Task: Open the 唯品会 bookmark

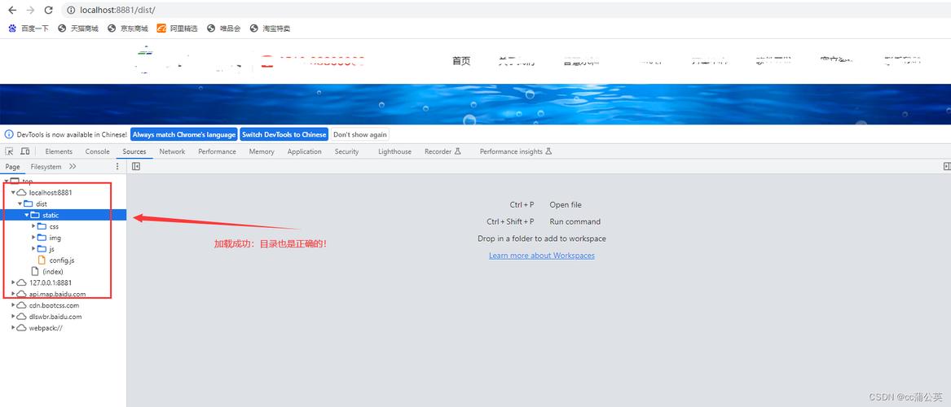Action: 224,28
